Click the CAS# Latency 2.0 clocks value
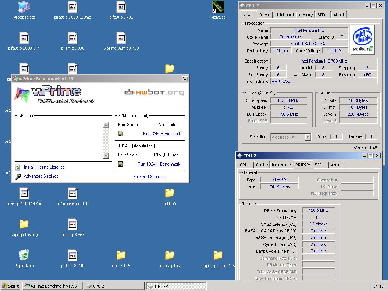The height and width of the screenshot is (291, 388). (x=318, y=224)
